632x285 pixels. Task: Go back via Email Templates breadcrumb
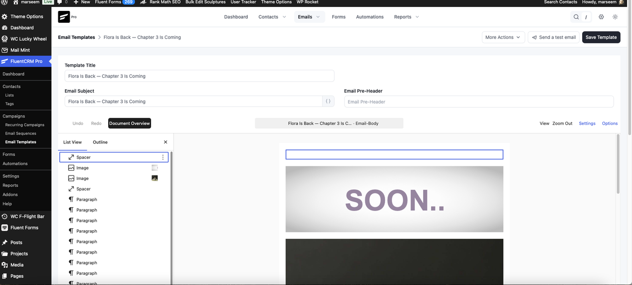tap(77, 37)
